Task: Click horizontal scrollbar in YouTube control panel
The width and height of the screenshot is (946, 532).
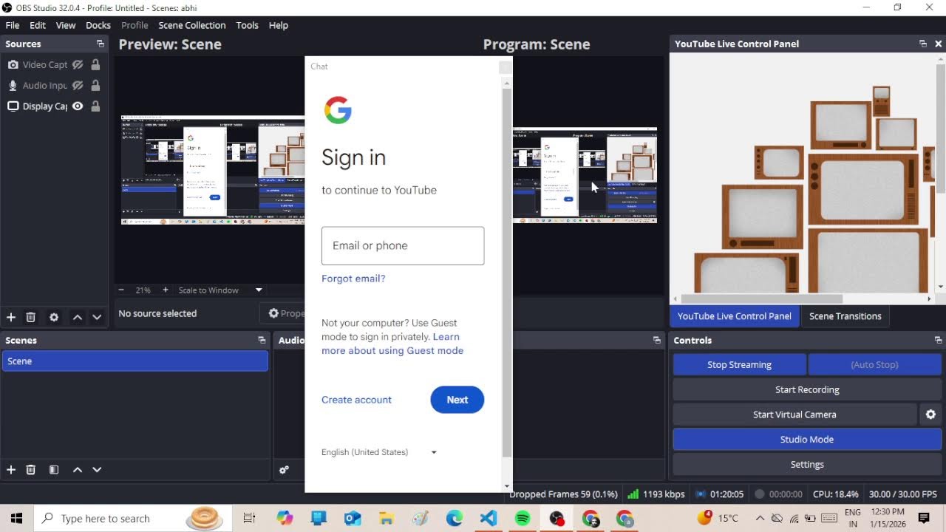Action: pyautogui.click(x=761, y=299)
